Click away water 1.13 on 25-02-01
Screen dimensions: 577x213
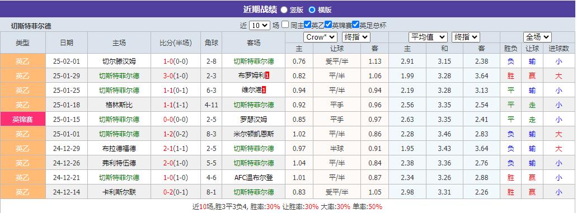point(374,61)
